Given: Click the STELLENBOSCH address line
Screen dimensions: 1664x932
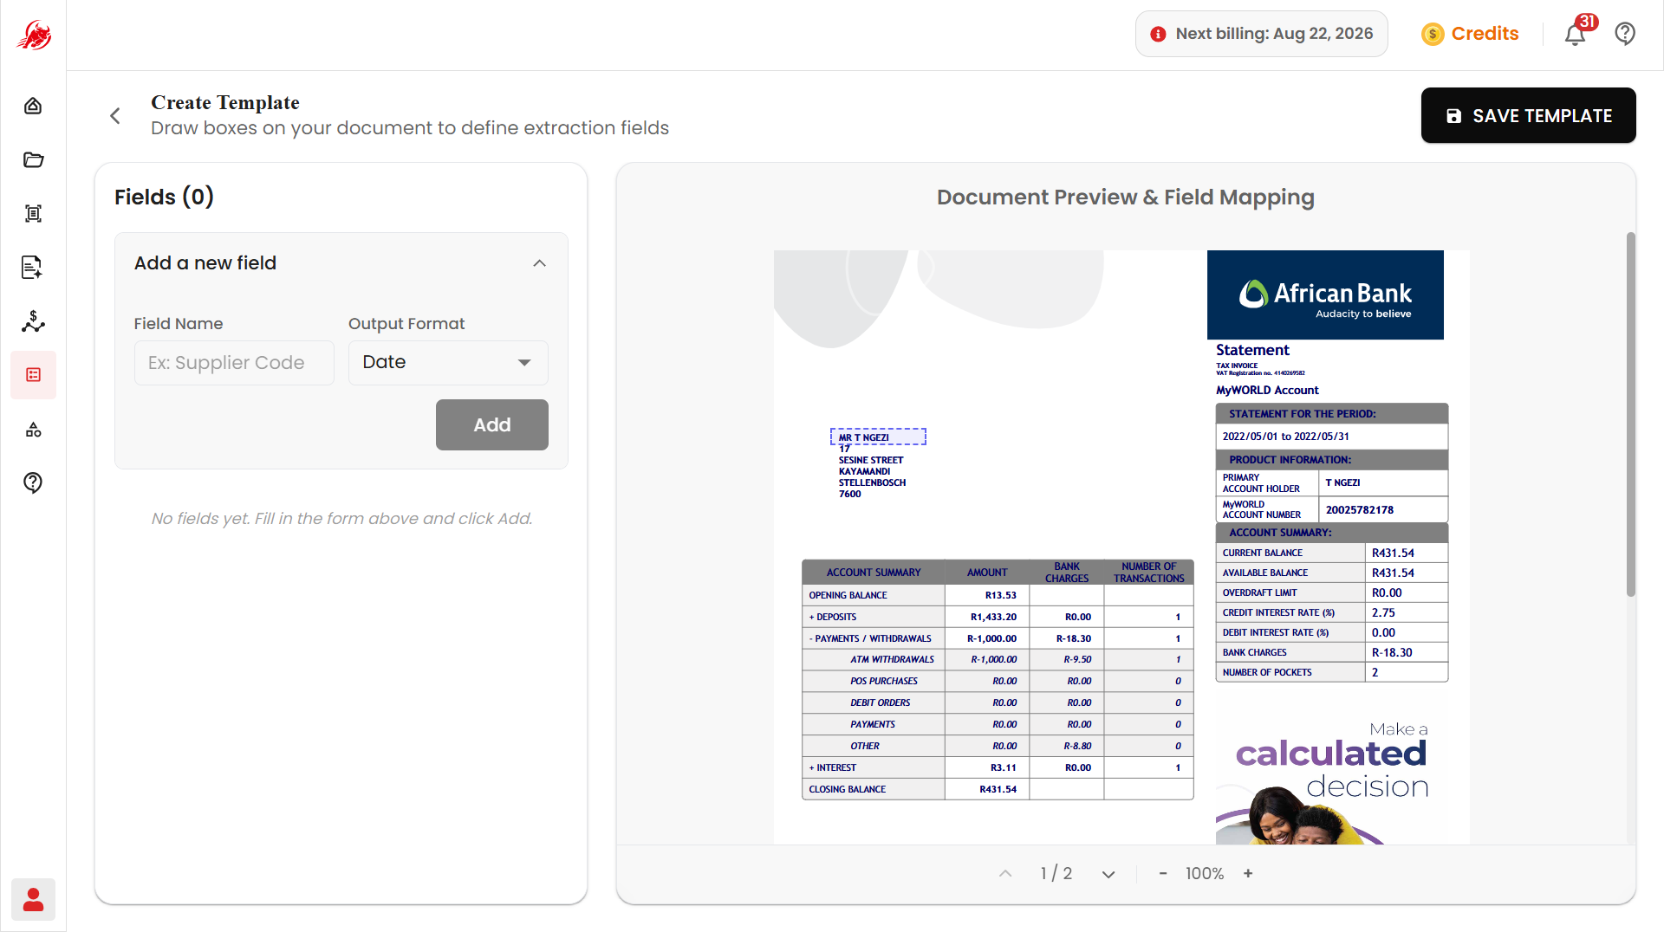Looking at the screenshot, I should tap(872, 482).
